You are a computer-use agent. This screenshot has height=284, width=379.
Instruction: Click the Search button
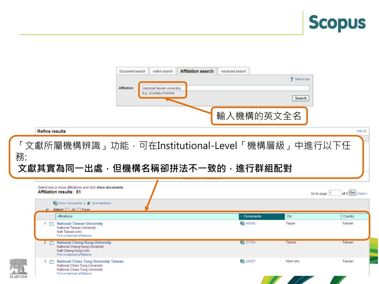301,98
